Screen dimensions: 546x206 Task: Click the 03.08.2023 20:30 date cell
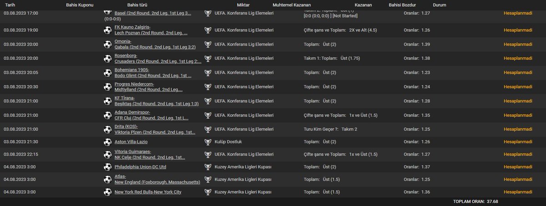[x=21, y=87]
